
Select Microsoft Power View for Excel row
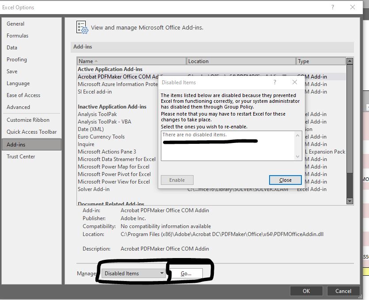coord(118,182)
